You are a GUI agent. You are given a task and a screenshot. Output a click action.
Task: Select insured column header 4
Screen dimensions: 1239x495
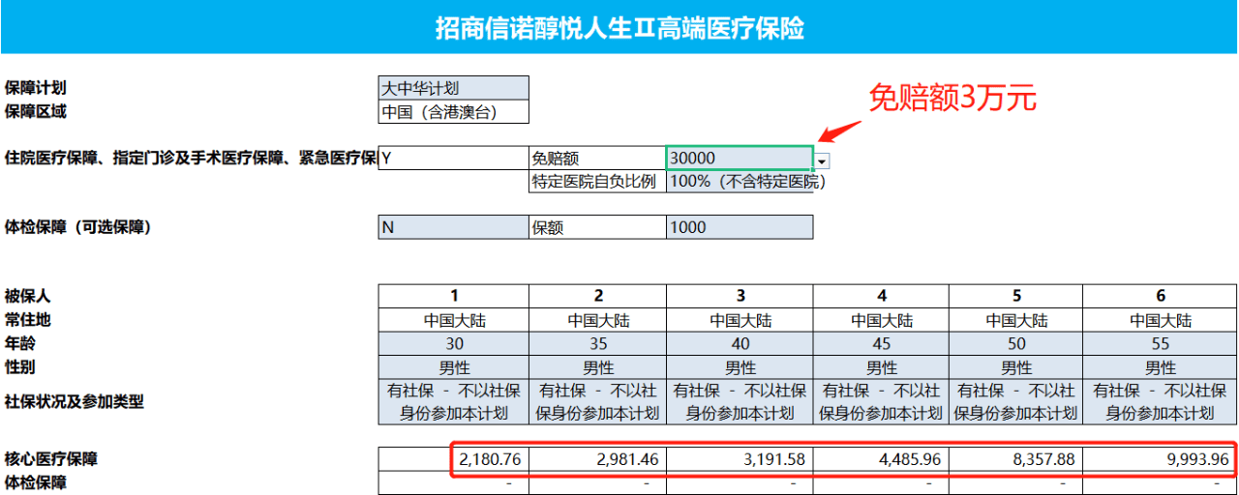(881, 296)
